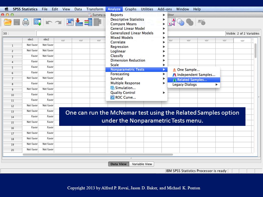Click the Print toolbar icon

click(x=26, y=22)
